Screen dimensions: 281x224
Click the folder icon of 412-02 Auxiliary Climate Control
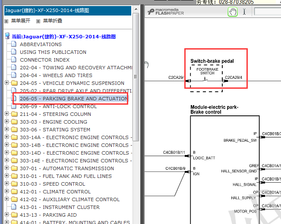14,199
